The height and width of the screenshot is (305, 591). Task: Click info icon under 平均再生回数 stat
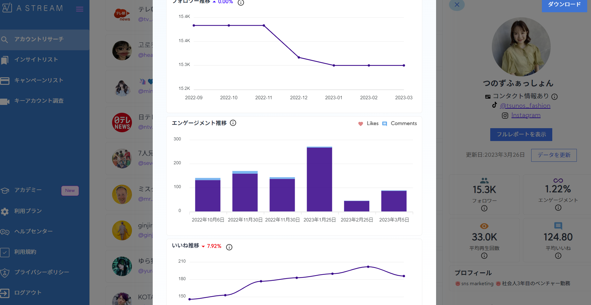[x=484, y=256]
